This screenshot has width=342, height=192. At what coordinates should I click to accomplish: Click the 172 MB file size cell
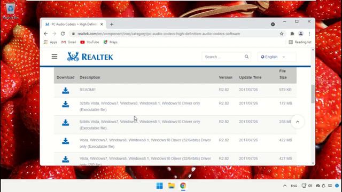pyautogui.click(x=285, y=103)
